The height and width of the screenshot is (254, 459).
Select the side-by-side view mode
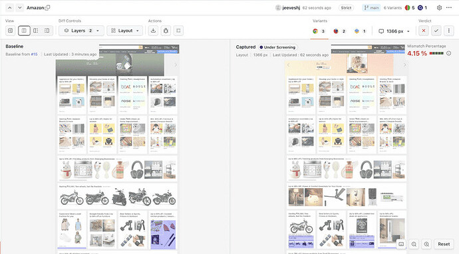click(24, 31)
